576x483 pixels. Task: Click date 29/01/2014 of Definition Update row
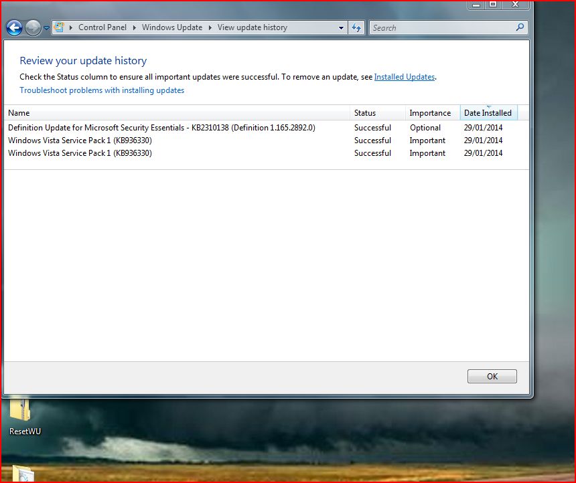tap(483, 128)
